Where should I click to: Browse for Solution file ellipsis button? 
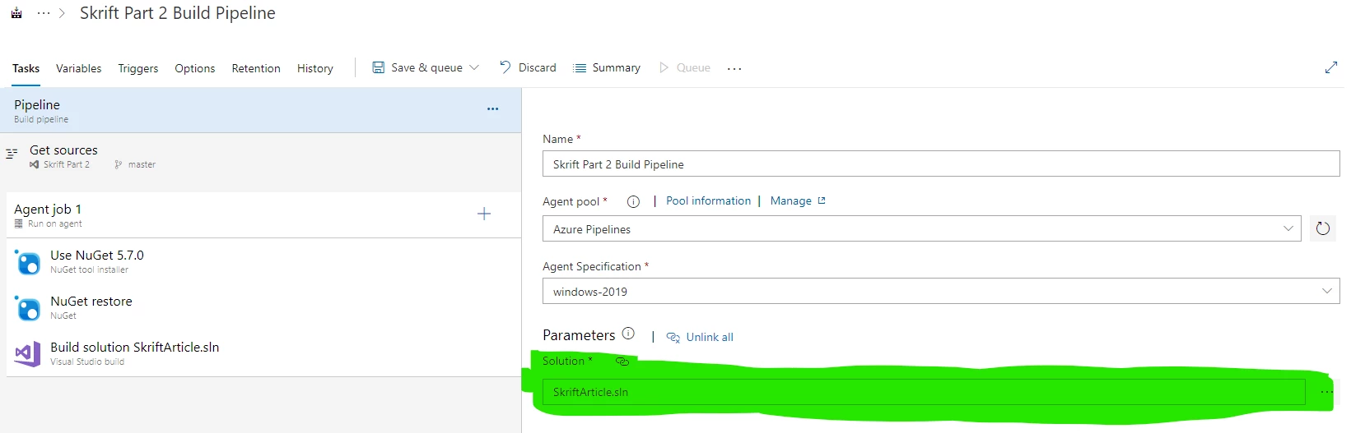coord(1326,392)
